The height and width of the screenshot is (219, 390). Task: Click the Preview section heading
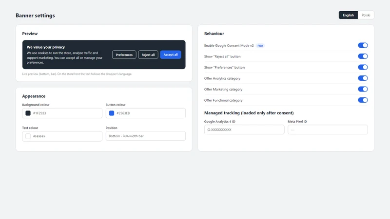tap(30, 34)
